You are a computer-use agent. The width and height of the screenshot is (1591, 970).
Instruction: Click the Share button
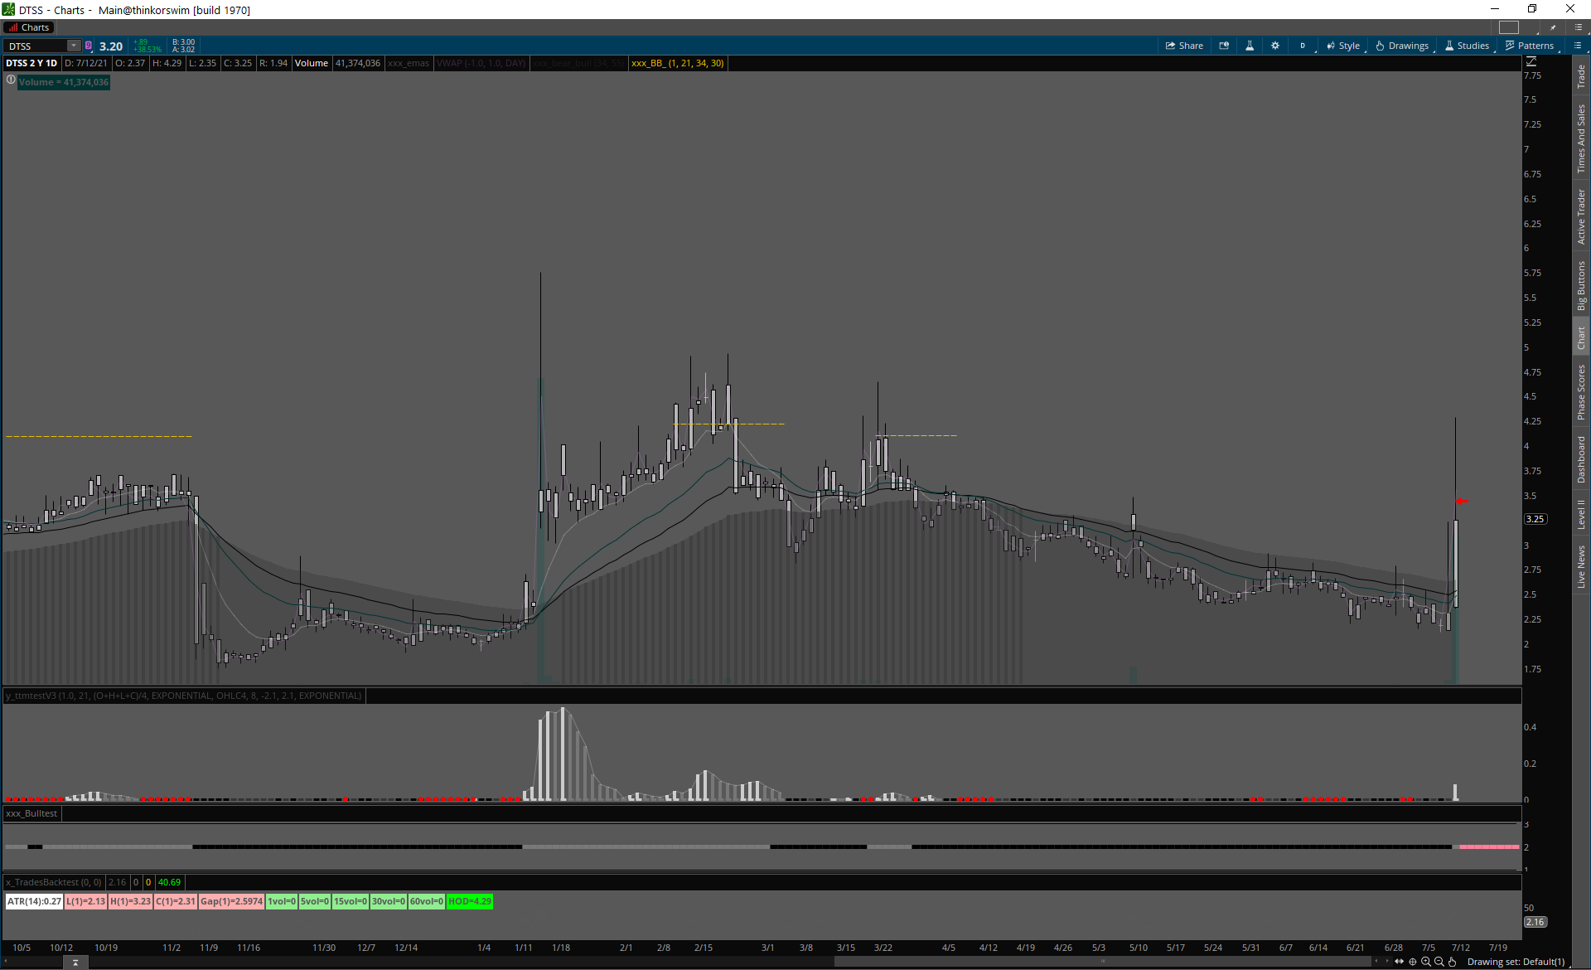tap(1184, 46)
